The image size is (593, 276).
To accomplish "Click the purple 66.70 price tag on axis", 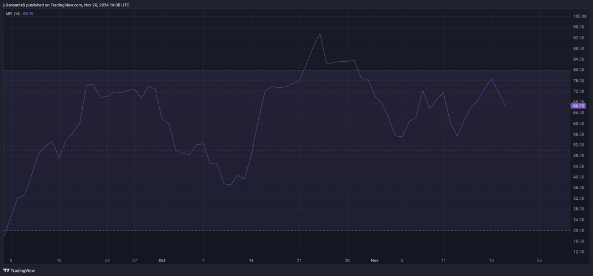I will click(x=578, y=106).
